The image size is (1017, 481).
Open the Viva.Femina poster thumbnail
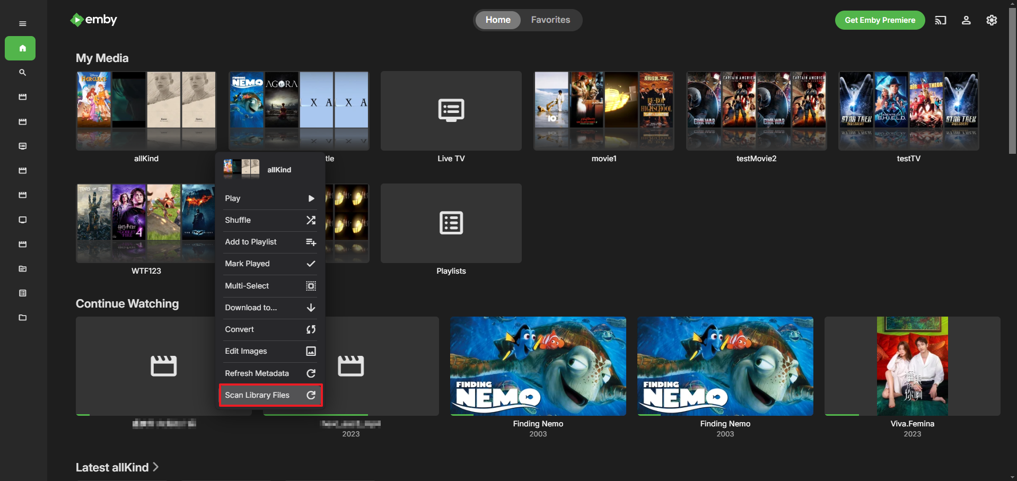[x=912, y=366]
